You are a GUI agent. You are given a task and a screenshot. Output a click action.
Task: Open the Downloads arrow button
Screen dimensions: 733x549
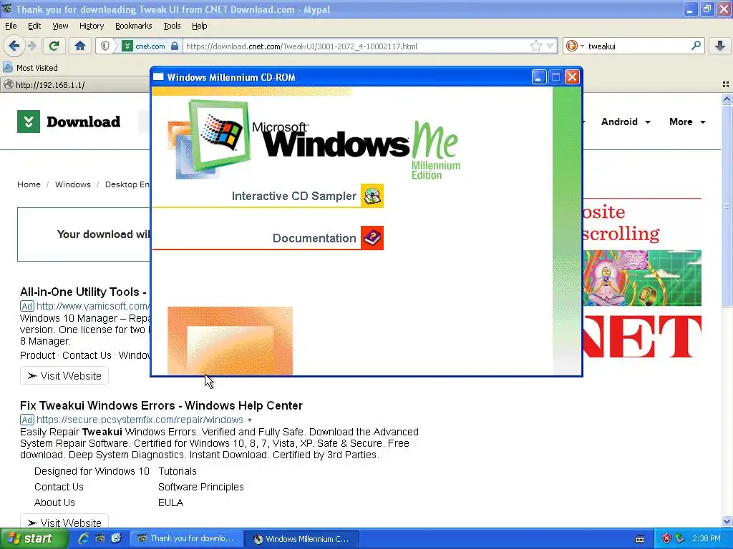tap(720, 46)
